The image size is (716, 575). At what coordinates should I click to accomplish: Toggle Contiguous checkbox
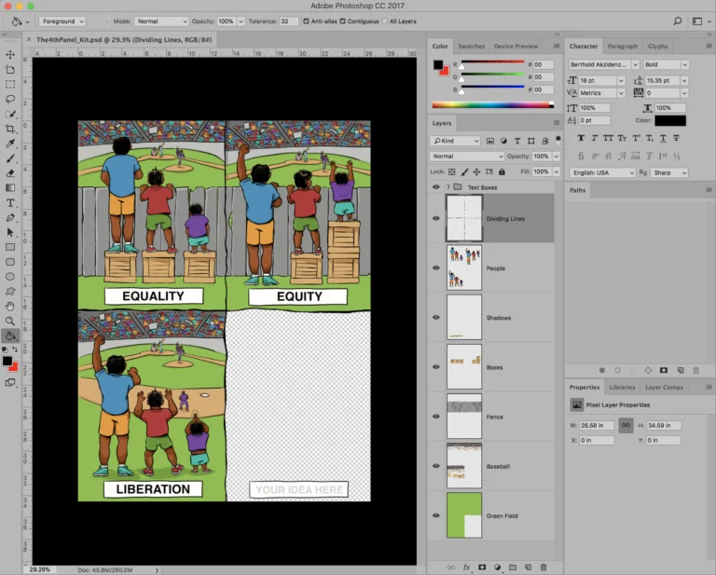tap(342, 21)
